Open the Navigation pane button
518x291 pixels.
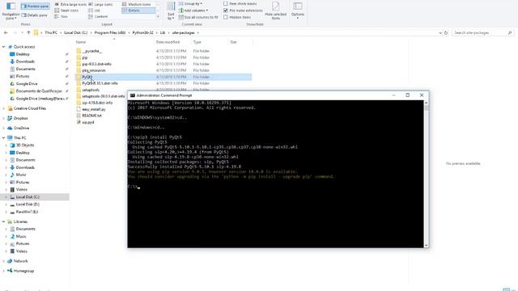(x=11, y=11)
